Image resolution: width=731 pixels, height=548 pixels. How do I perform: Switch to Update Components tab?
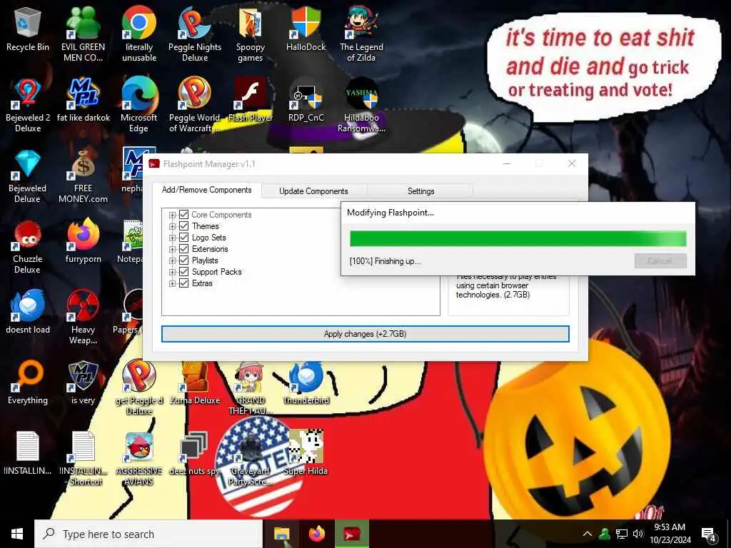313,191
